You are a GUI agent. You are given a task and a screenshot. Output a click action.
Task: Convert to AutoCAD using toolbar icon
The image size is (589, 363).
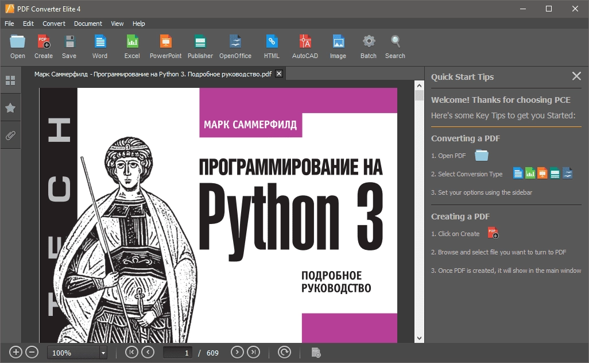point(305,41)
